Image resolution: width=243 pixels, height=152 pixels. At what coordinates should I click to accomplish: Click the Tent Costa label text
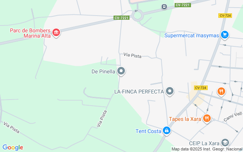click(148, 131)
